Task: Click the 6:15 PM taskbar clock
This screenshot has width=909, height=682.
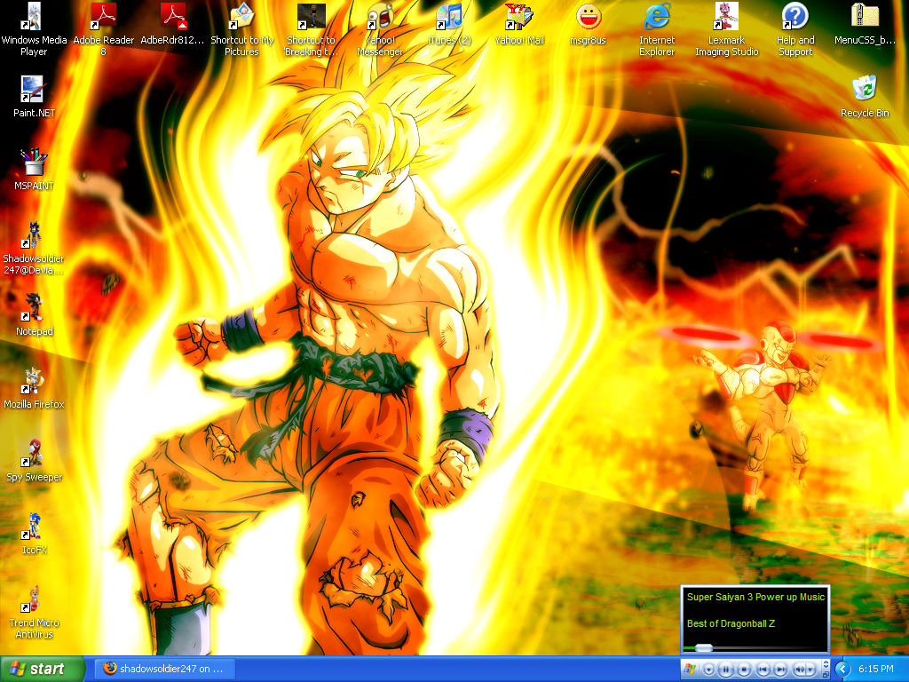Action: pos(876,669)
